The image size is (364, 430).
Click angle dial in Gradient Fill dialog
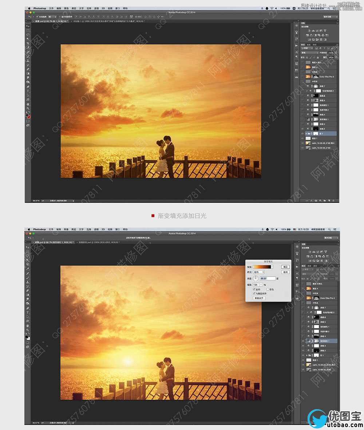point(256,278)
